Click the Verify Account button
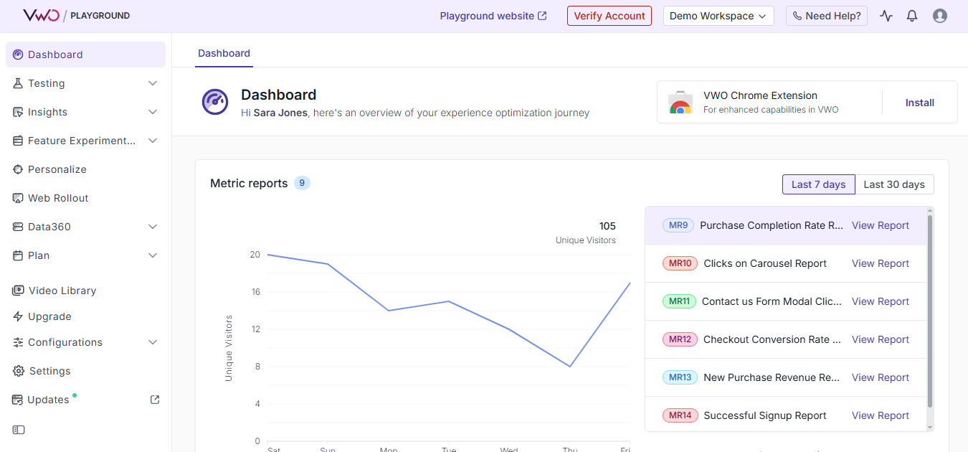The width and height of the screenshot is (968, 452). point(609,16)
